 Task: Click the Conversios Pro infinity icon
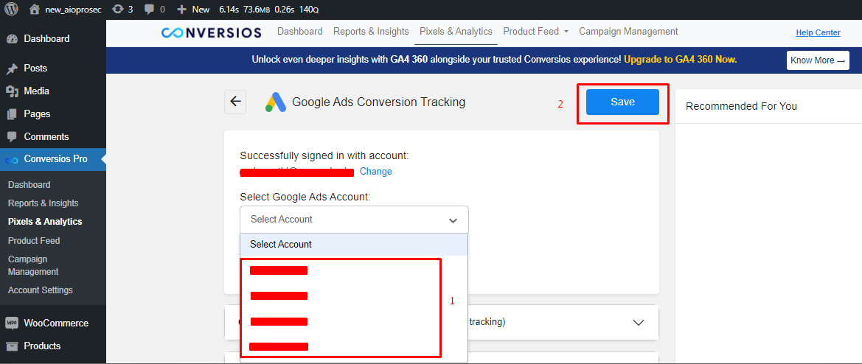point(12,160)
